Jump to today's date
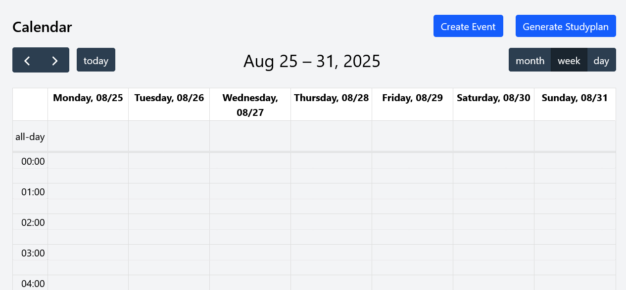The width and height of the screenshot is (626, 290). pos(96,60)
